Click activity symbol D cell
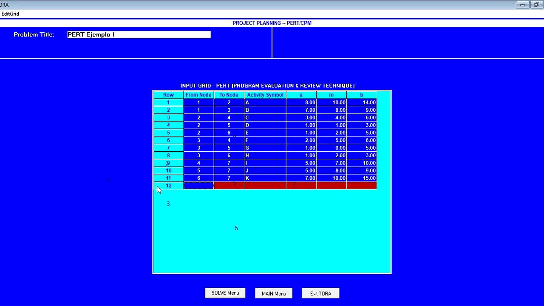 [265, 125]
